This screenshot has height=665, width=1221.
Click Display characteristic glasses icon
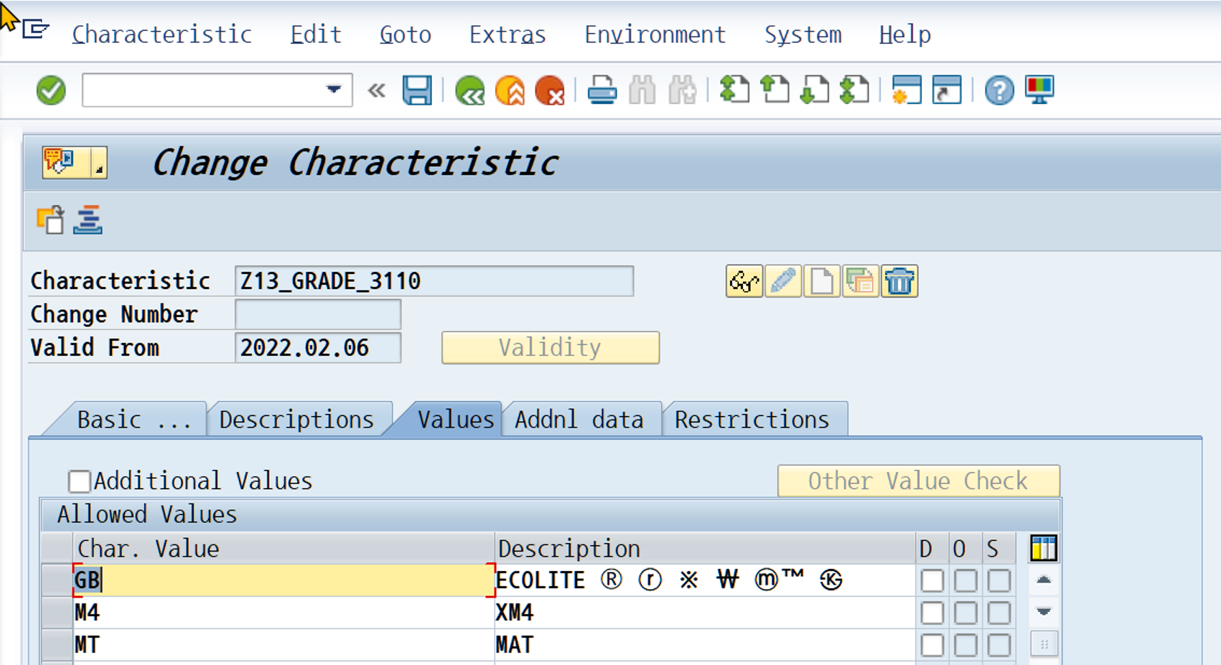[744, 281]
